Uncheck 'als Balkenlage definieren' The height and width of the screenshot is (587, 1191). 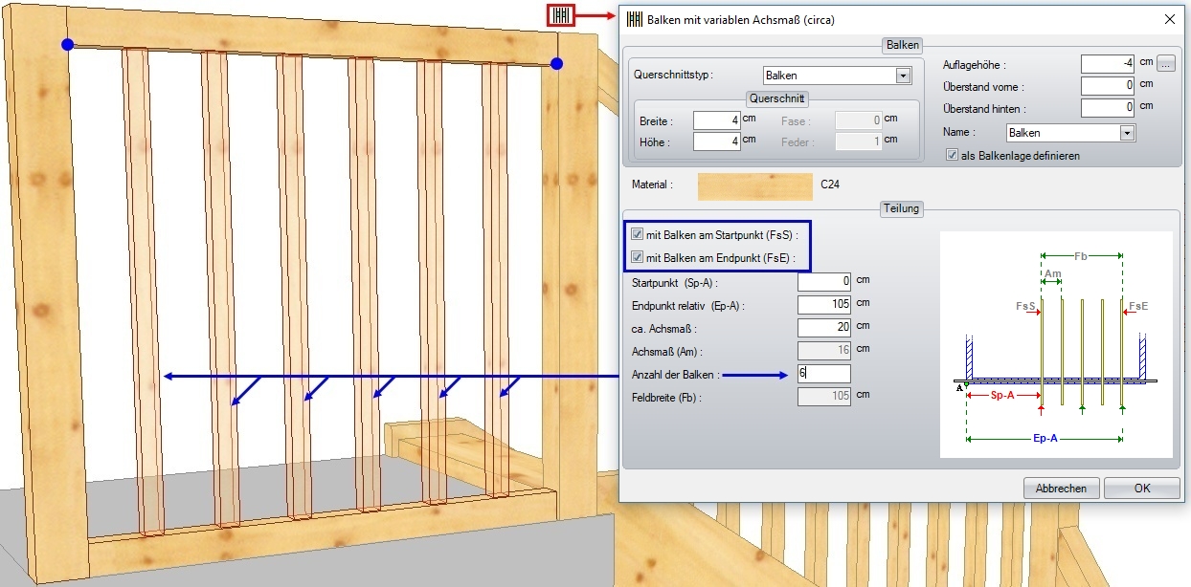[952, 155]
